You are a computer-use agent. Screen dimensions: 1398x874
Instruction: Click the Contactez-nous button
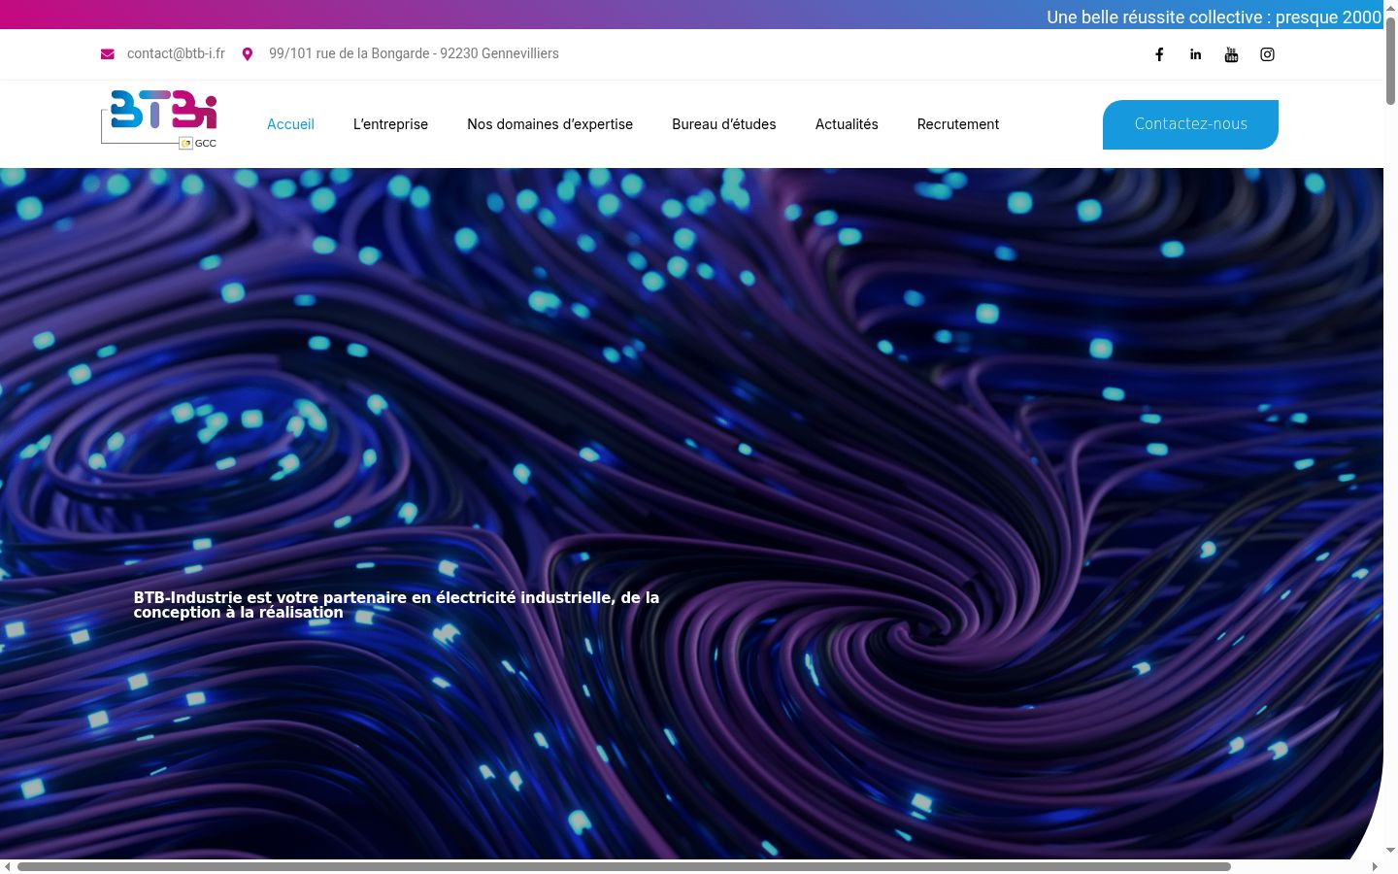[x=1190, y=124]
